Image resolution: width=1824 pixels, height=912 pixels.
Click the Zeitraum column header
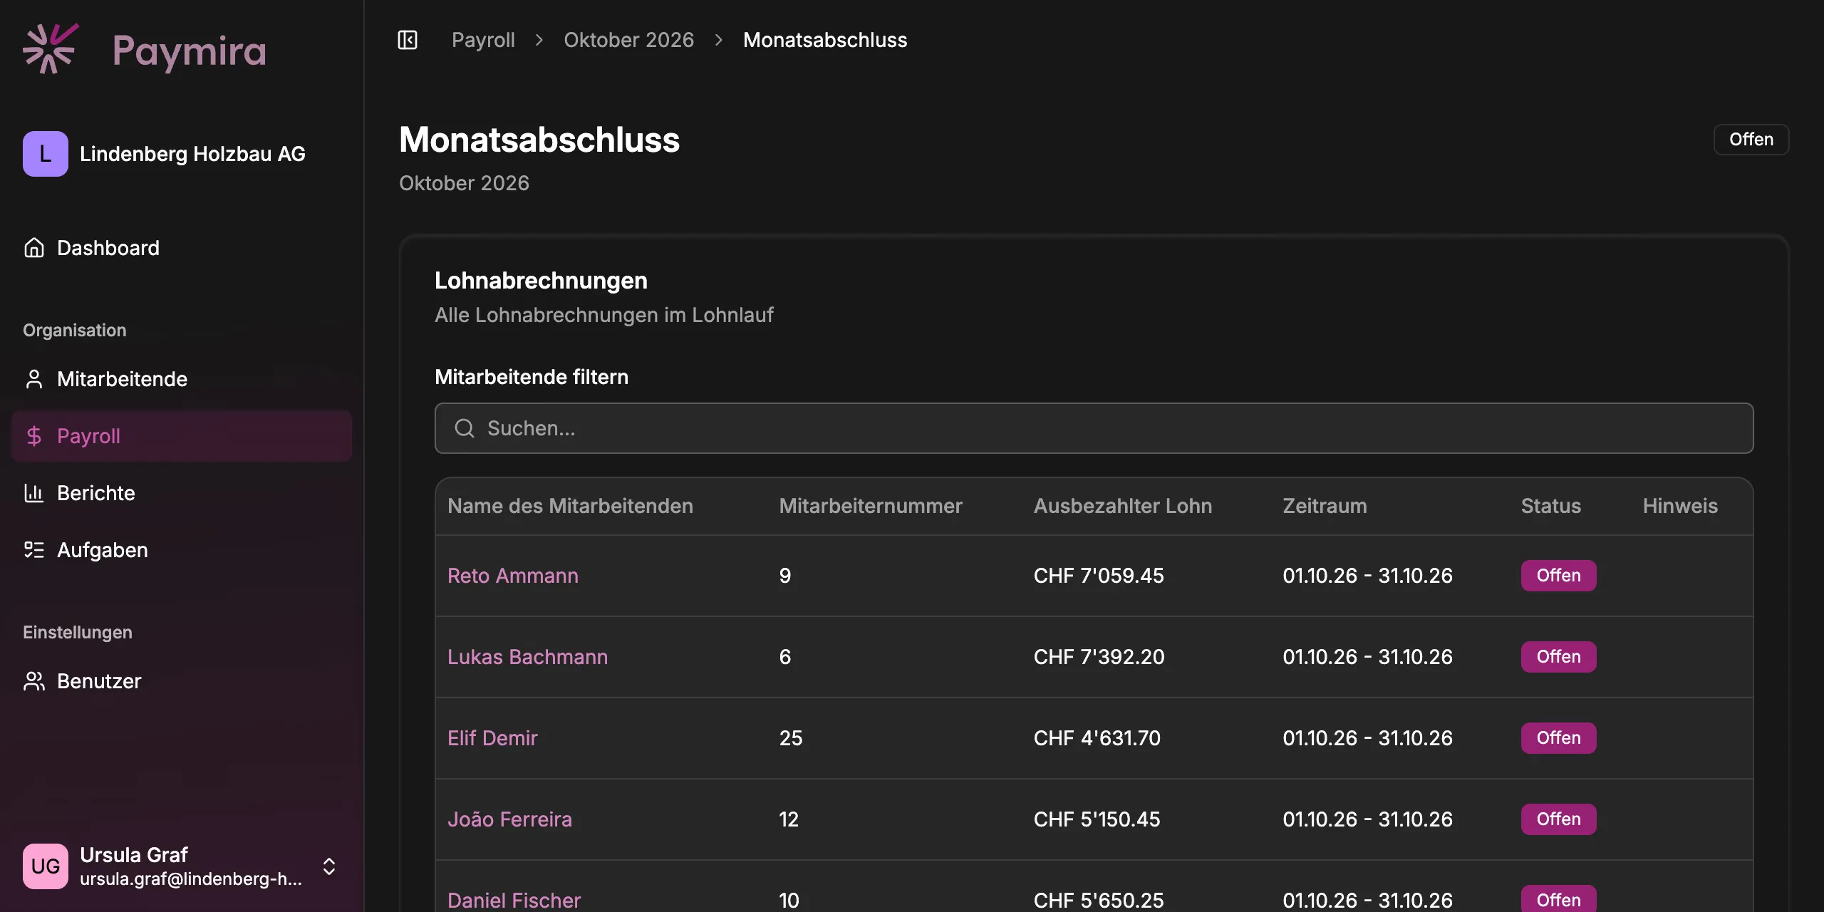pos(1325,506)
